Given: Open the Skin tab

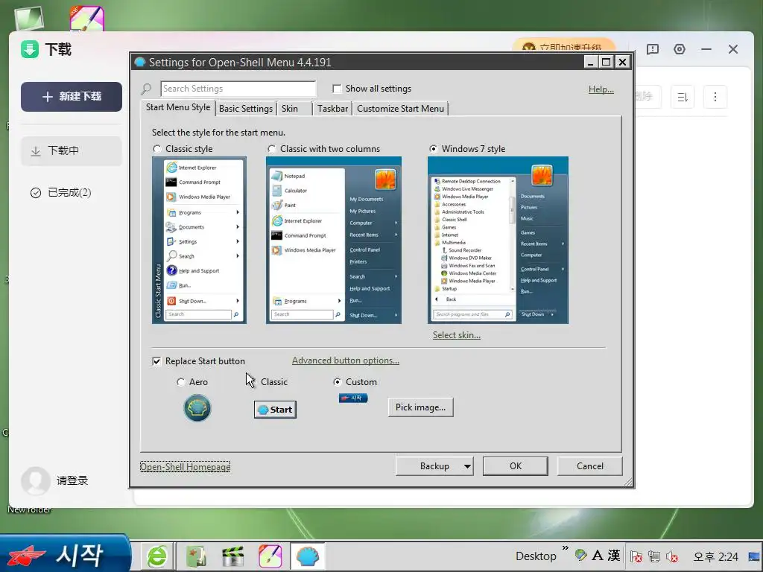Looking at the screenshot, I should coord(290,109).
